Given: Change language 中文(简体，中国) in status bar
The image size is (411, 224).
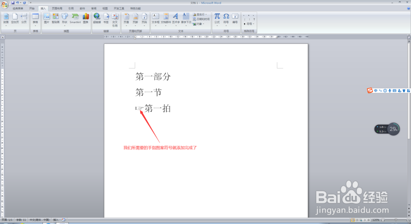Looking at the screenshot, I should [x=39, y=220].
